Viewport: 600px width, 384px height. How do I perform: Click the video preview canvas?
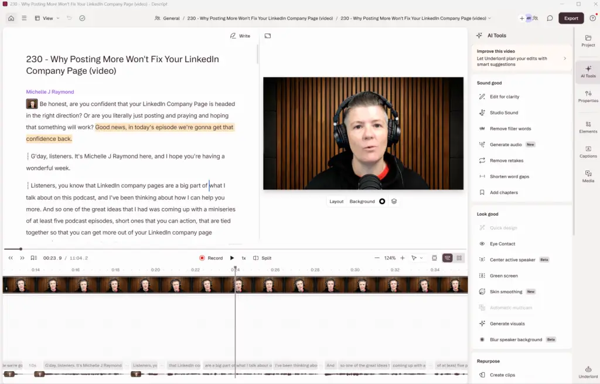tap(363, 133)
